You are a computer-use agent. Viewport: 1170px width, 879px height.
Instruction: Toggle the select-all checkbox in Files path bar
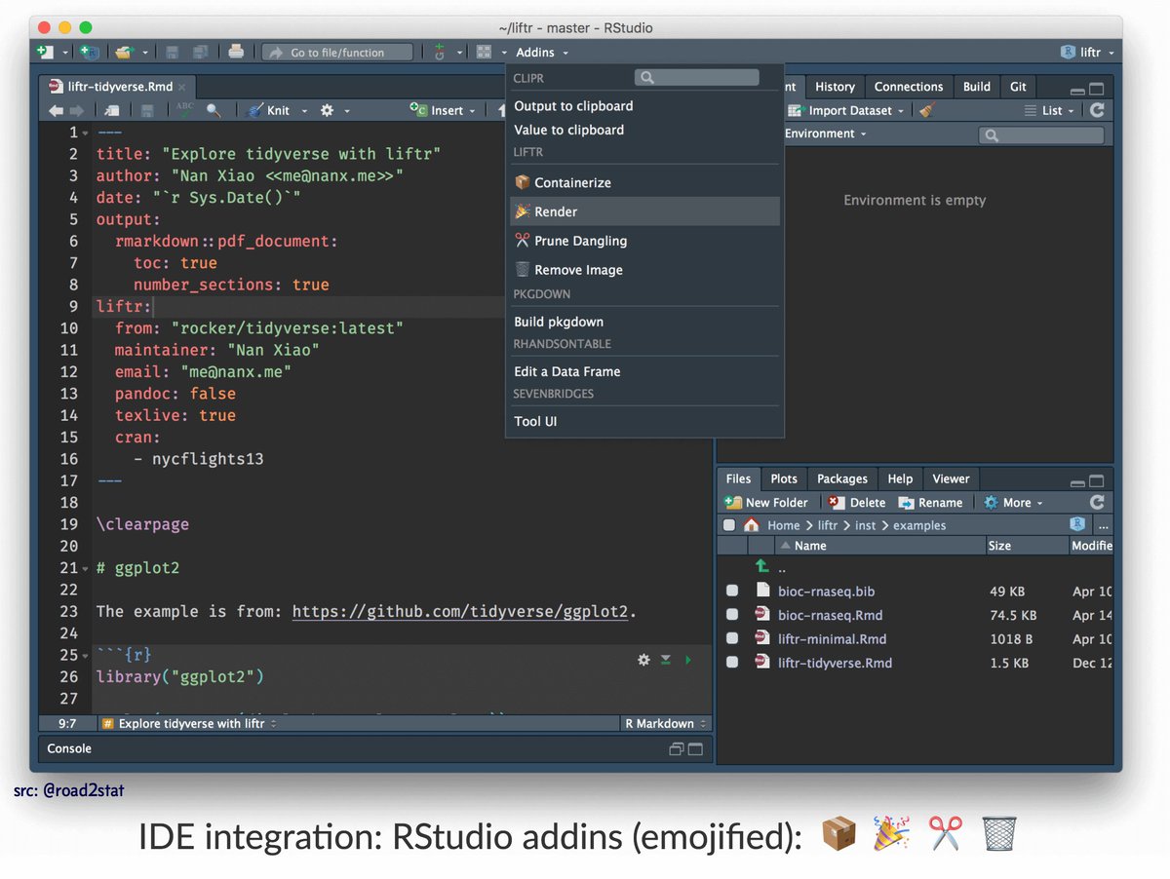pos(728,524)
